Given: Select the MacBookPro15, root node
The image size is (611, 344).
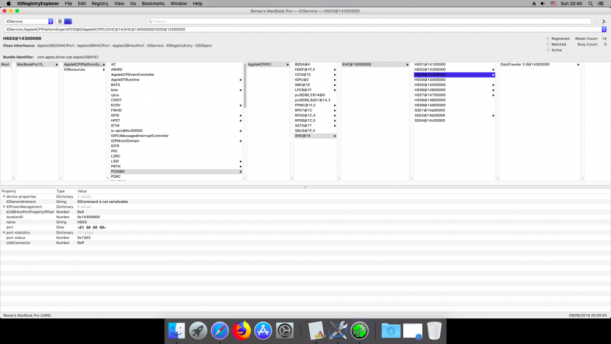Looking at the screenshot, I should click(x=37, y=65).
